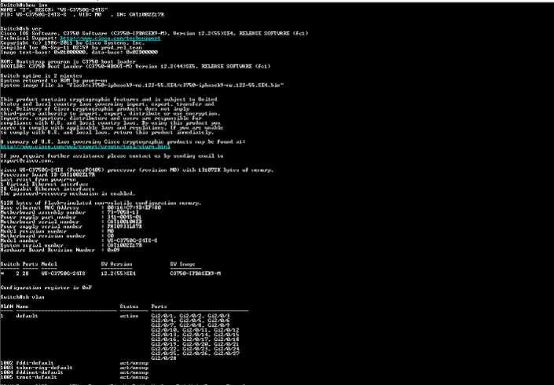Screen dimensions: 554x385
Task: Click the 'Motherboard assembly number' row
Action: pos(69,212)
